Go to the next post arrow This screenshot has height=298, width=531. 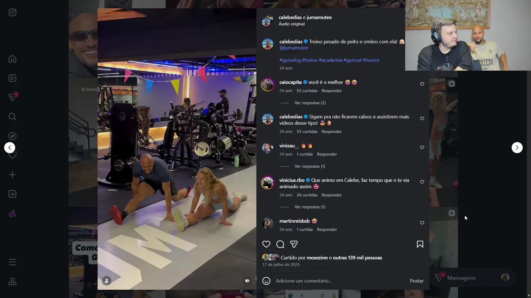pos(517,147)
